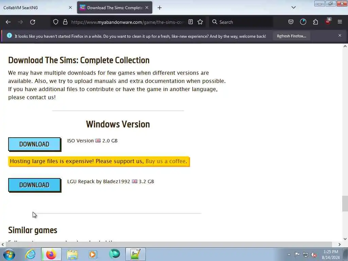Click the 'Similar games' heading
Screen dimensions: 348x261
pos(33,230)
